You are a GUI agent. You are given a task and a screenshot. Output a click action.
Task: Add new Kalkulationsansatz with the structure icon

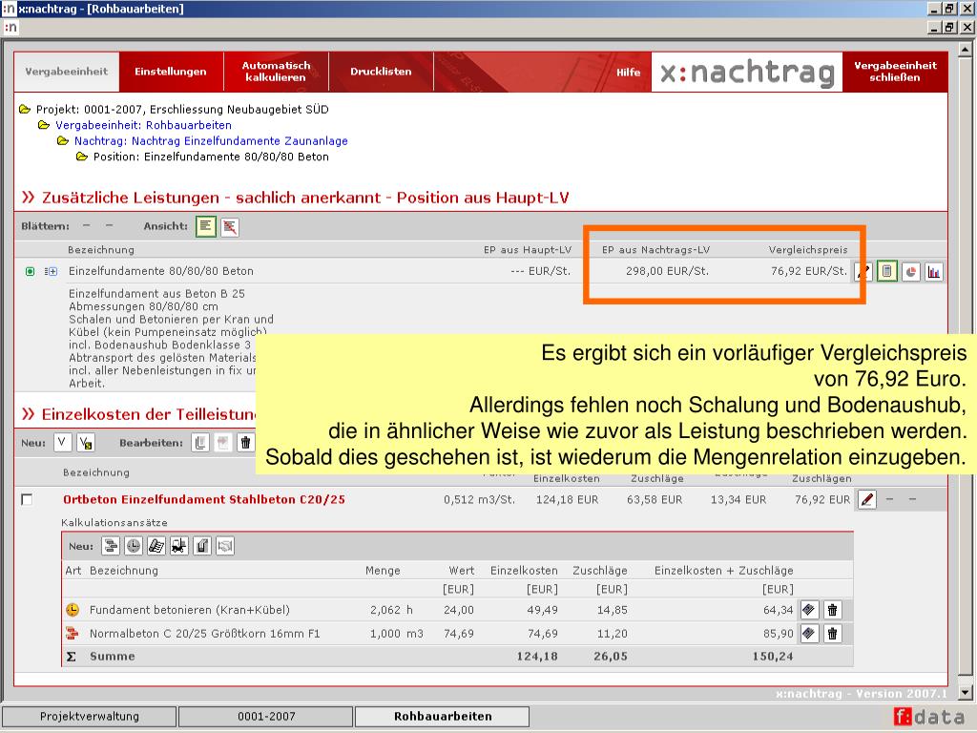point(111,546)
